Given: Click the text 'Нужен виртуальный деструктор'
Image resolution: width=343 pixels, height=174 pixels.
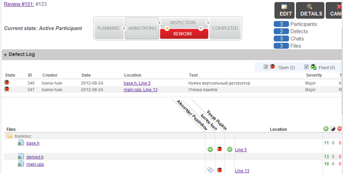Looking at the screenshot, I should [219, 83].
